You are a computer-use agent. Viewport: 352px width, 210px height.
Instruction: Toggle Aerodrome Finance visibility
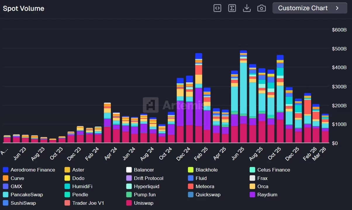click(x=32, y=169)
